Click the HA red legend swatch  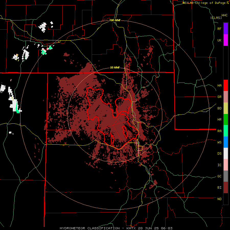coord(226,85)
